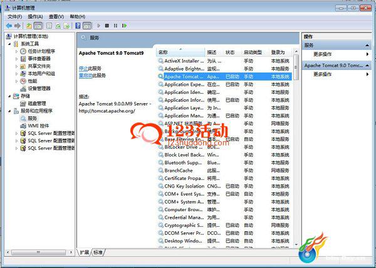Collapse the 服务和应用程序 tree node
376x268 pixels.
pyautogui.click(x=9, y=111)
